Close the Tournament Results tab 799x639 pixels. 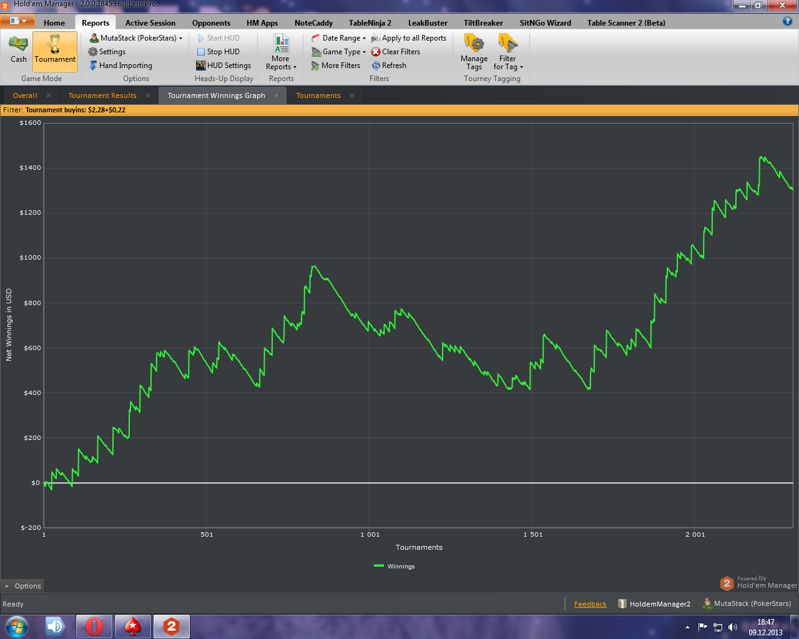(148, 95)
